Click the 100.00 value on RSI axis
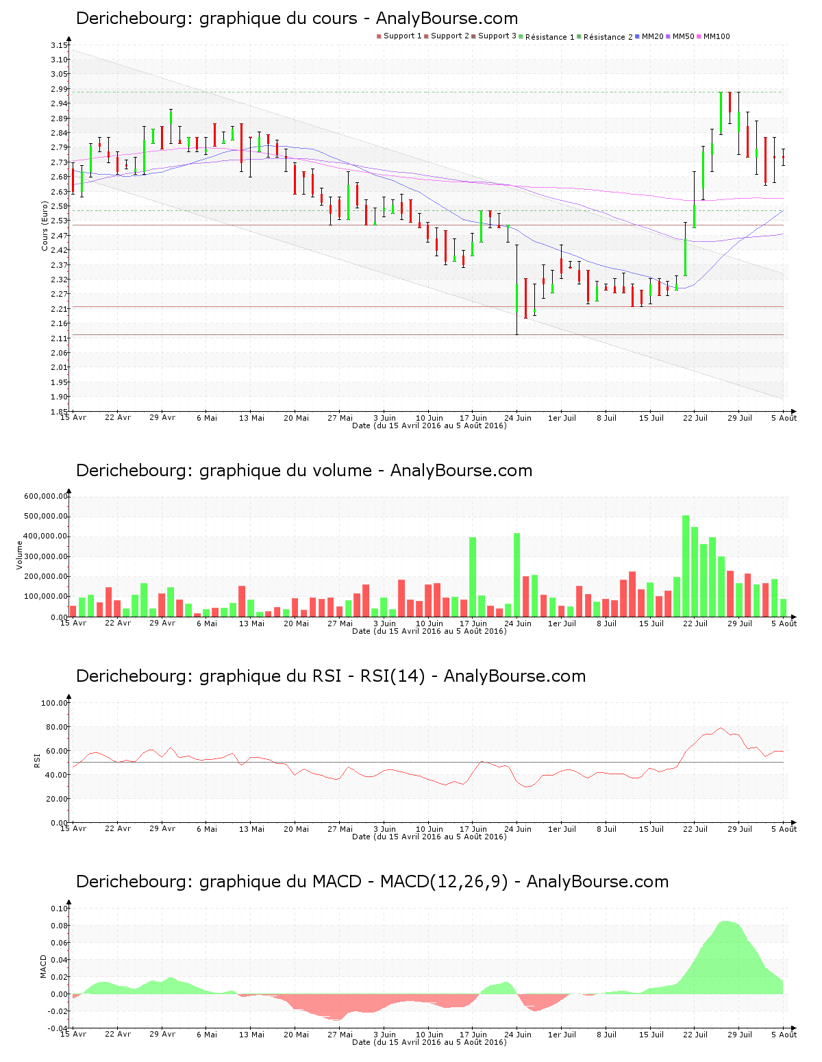 [55, 703]
